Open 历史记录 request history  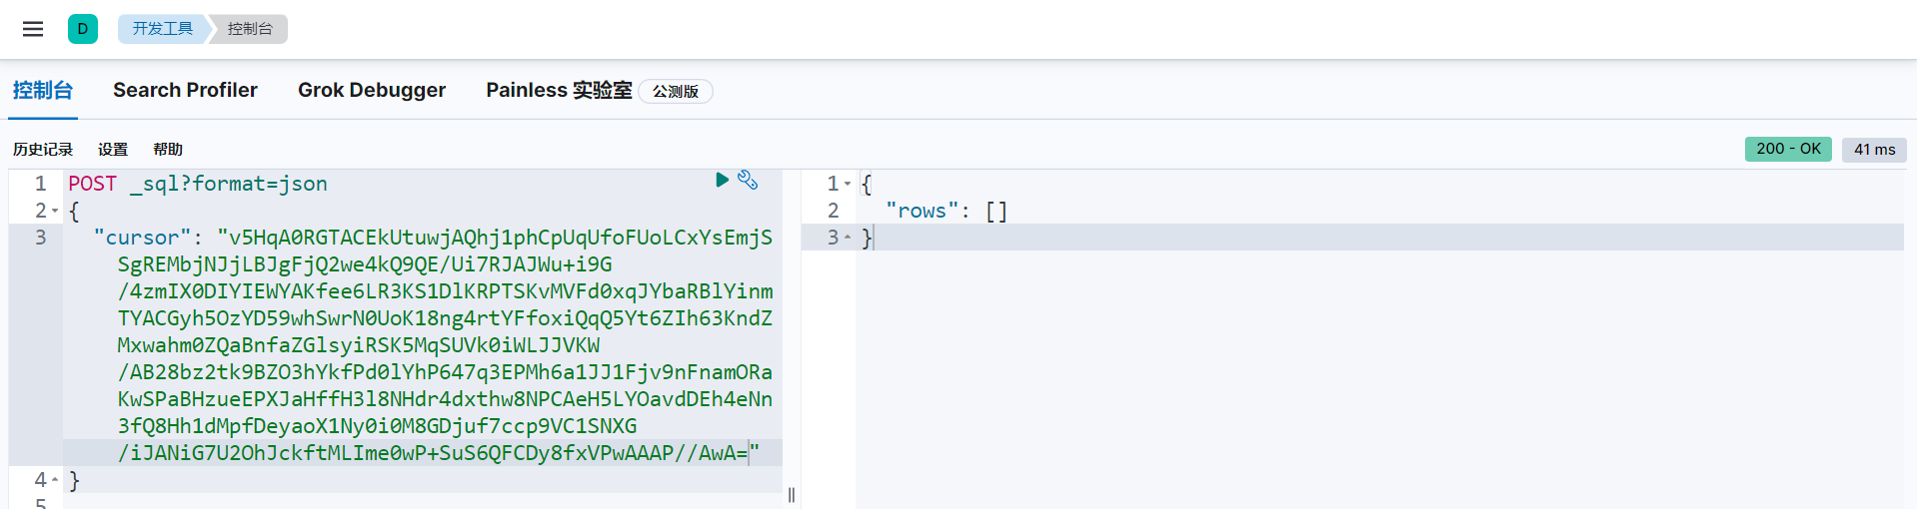(43, 150)
